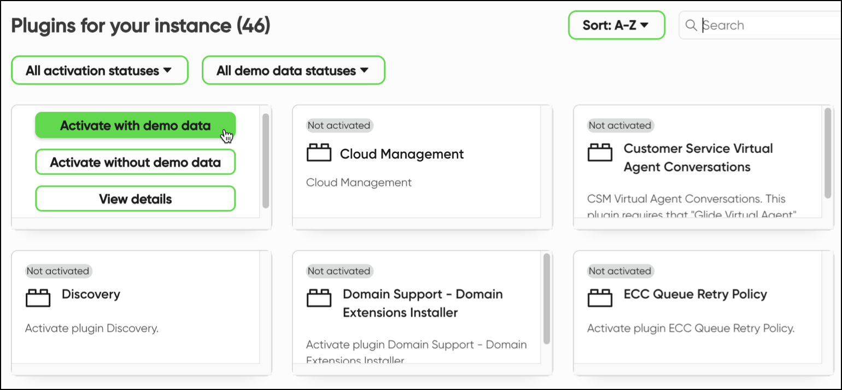
Task: Click the magnifying glass search icon
Action: click(x=691, y=25)
